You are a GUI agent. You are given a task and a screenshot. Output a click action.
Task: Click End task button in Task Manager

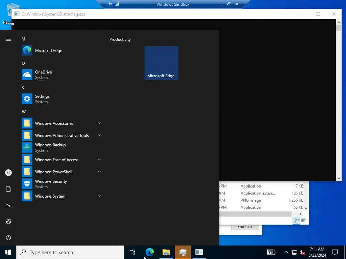pyautogui.click(x=245, y=227)
